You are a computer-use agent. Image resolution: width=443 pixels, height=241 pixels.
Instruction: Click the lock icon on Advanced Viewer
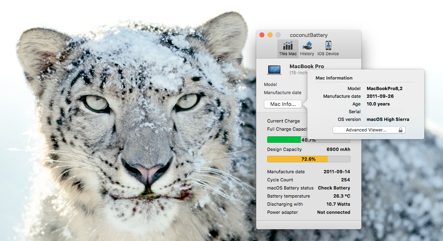coord(400,130)
